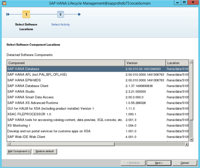Select Develop and run portal services row
This screenshot has height=168, width=200.
pyautogui.click(x=98, y=131)
